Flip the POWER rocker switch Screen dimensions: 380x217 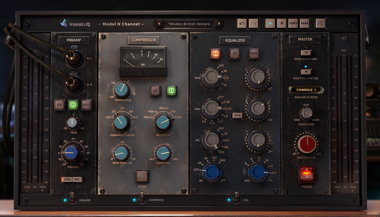306,174
